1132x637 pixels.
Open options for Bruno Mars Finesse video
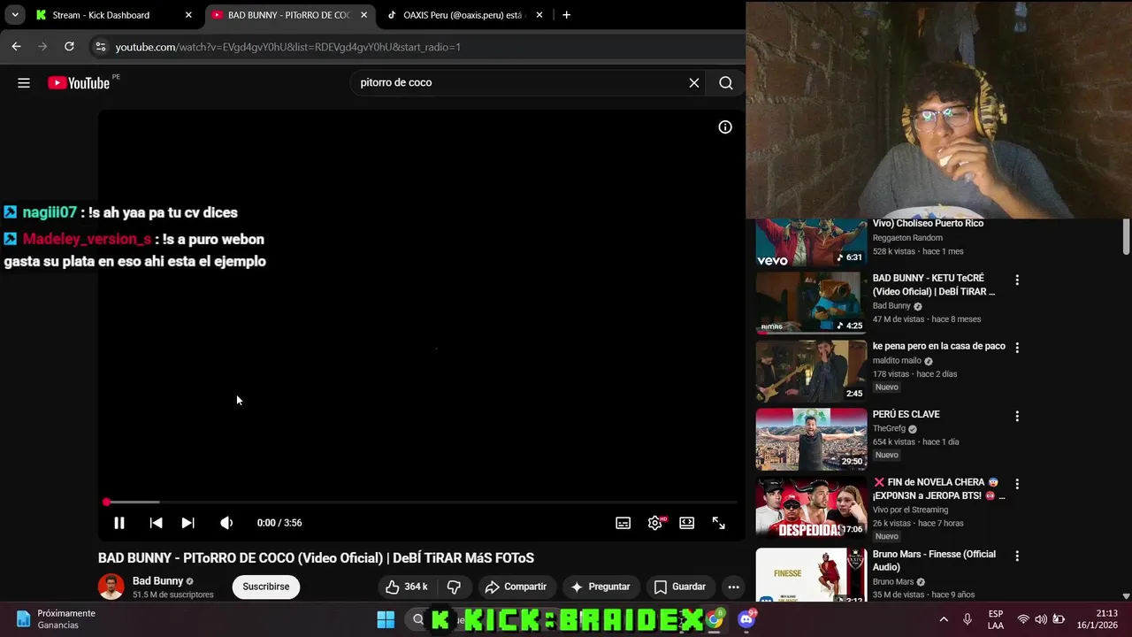click(1017, 556)
